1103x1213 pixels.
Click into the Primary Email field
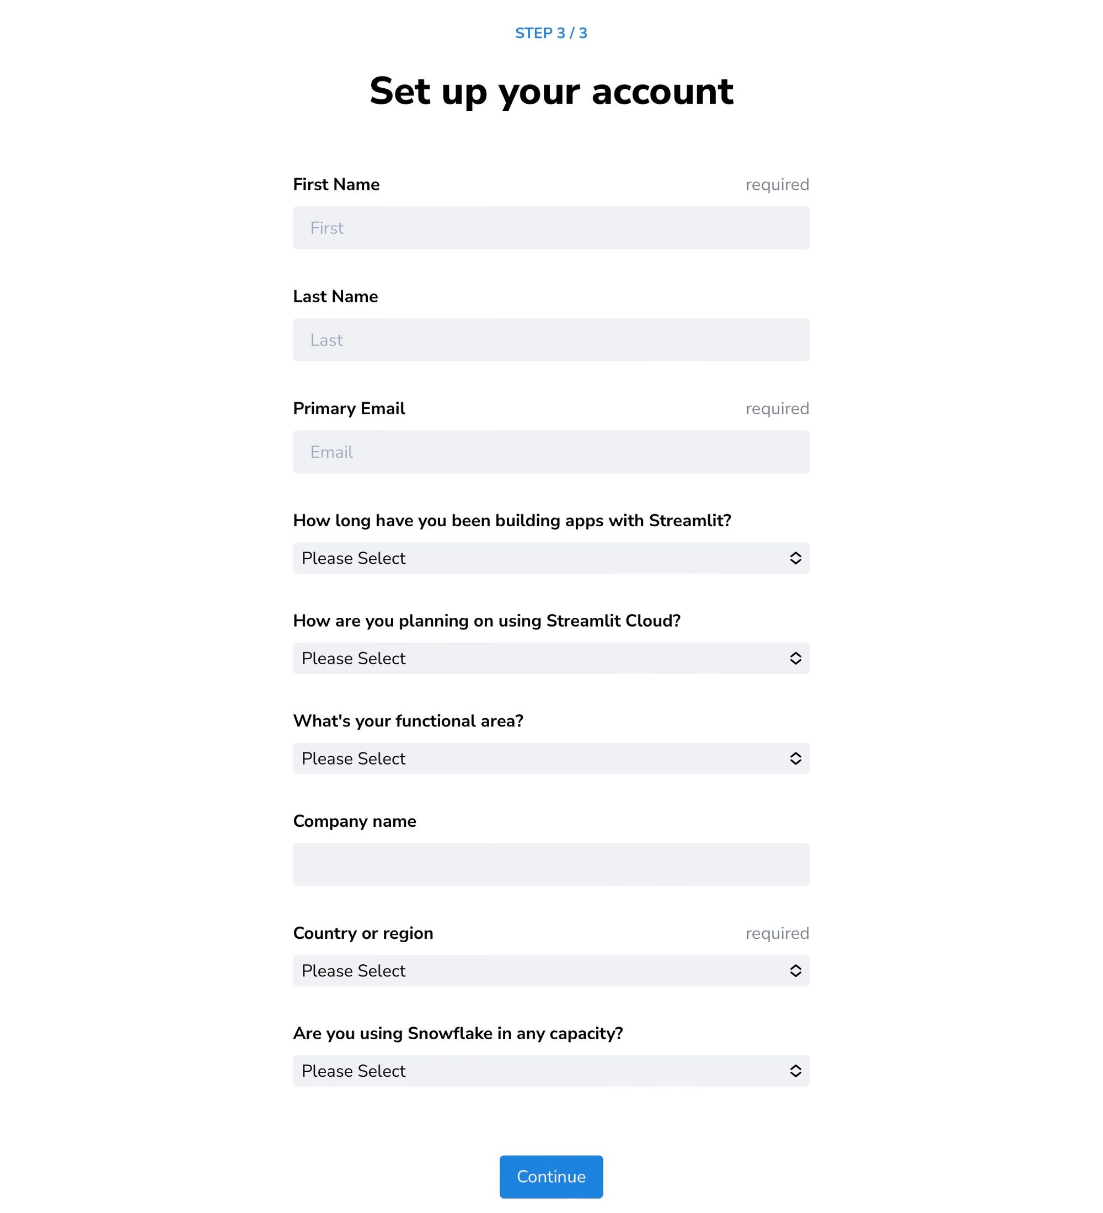(551, 452)
